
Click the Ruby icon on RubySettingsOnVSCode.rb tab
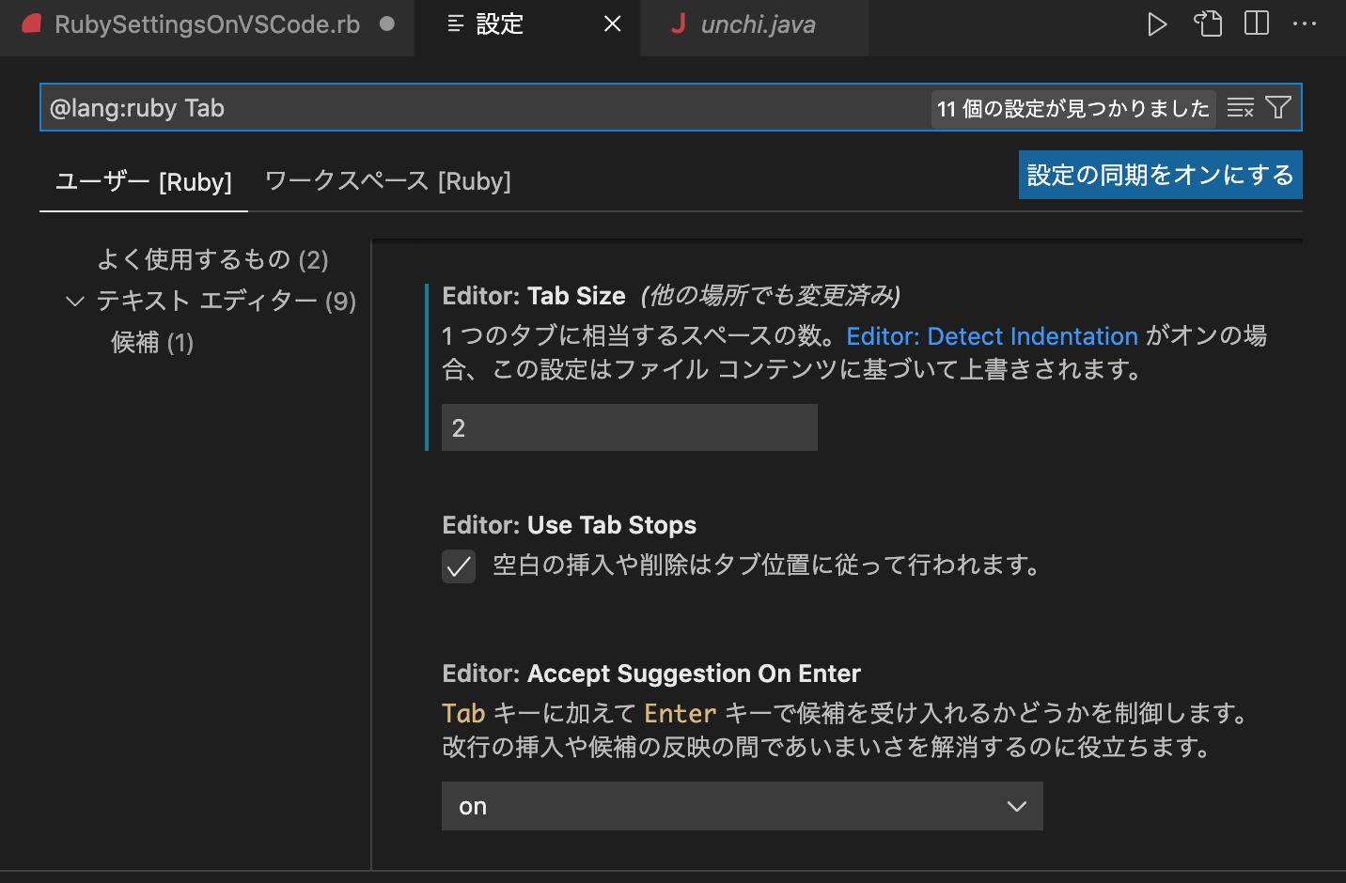31,24
